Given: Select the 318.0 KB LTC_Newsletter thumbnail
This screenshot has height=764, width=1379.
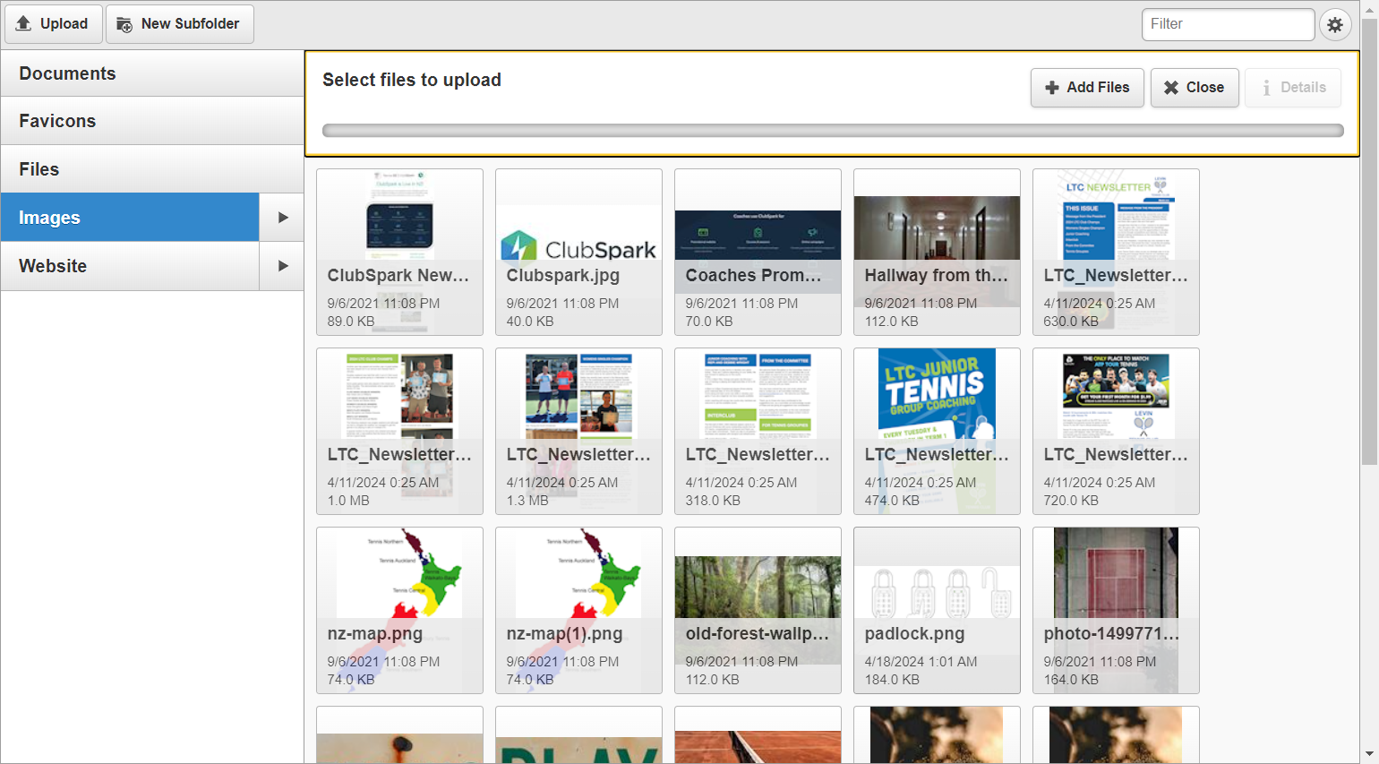Looking at the screenshot, I should click(x=758, y=432).
